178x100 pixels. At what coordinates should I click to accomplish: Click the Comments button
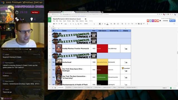click(165, 21)
